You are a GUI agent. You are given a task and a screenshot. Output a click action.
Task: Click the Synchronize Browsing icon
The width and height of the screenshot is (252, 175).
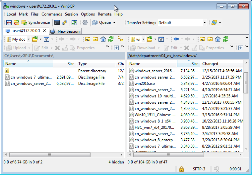pyautogui.click(x=16, y=22)
